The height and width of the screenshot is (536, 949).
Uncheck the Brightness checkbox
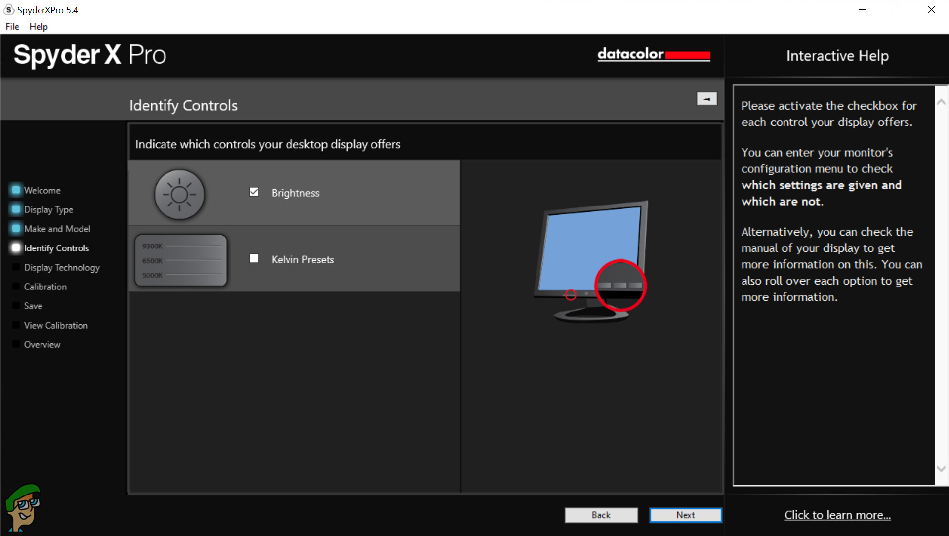click(x=254, y=192)
